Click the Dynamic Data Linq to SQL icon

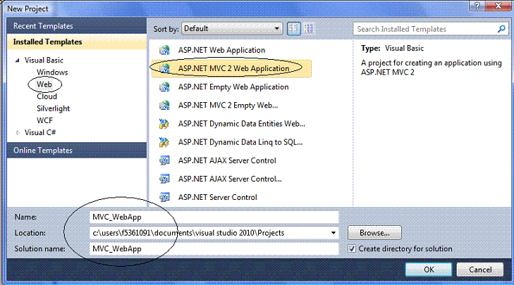(164, 142)
